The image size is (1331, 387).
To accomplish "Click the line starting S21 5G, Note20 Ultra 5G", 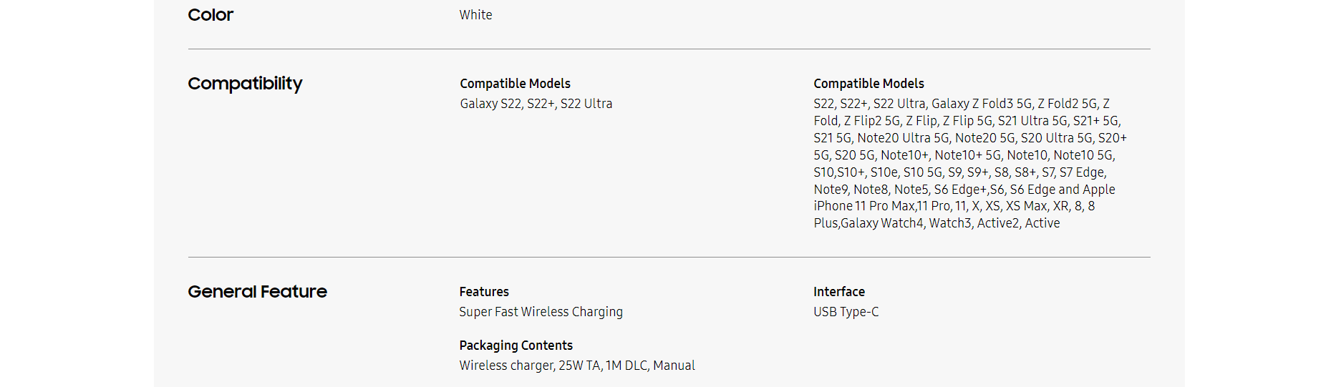I will coord(970,138).
